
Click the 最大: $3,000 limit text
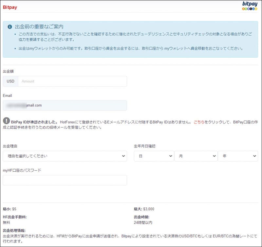pyautogui.click(x=144, y=209)
